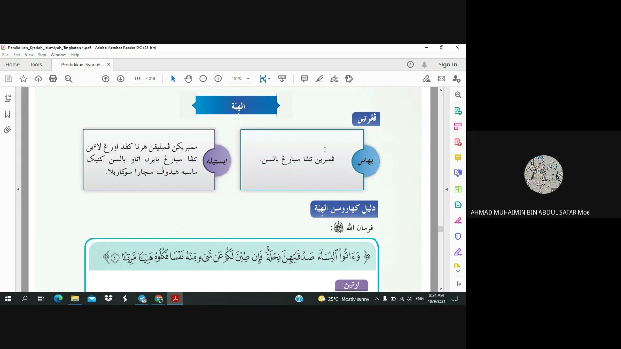Open the Windows Start menu
This screenshot has height=349, width=621.
tap(8, 299)
